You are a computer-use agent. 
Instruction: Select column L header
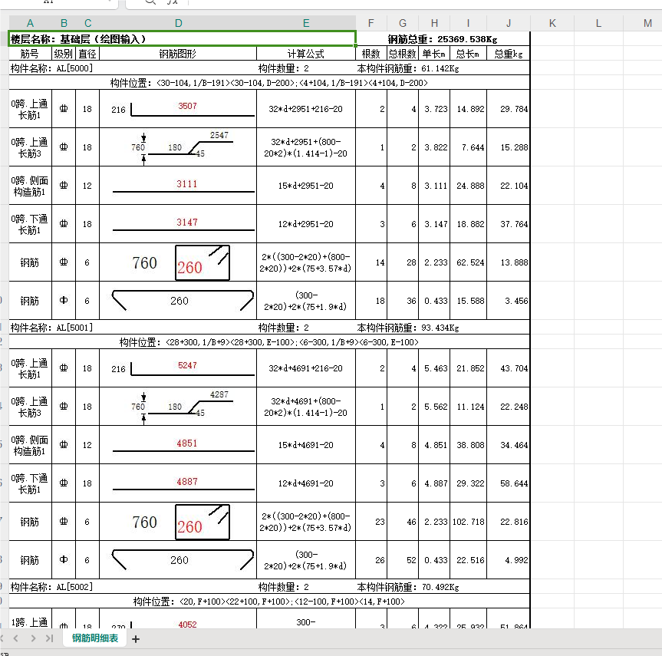(598, 23)
